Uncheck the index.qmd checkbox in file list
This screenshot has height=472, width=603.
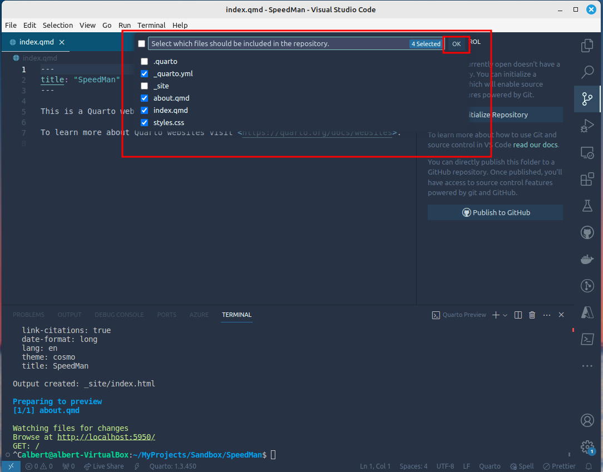[x=144, y=111]
